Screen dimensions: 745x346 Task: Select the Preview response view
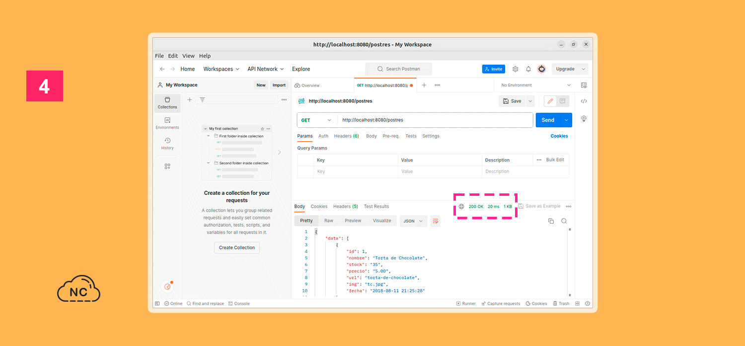point(353,221)
